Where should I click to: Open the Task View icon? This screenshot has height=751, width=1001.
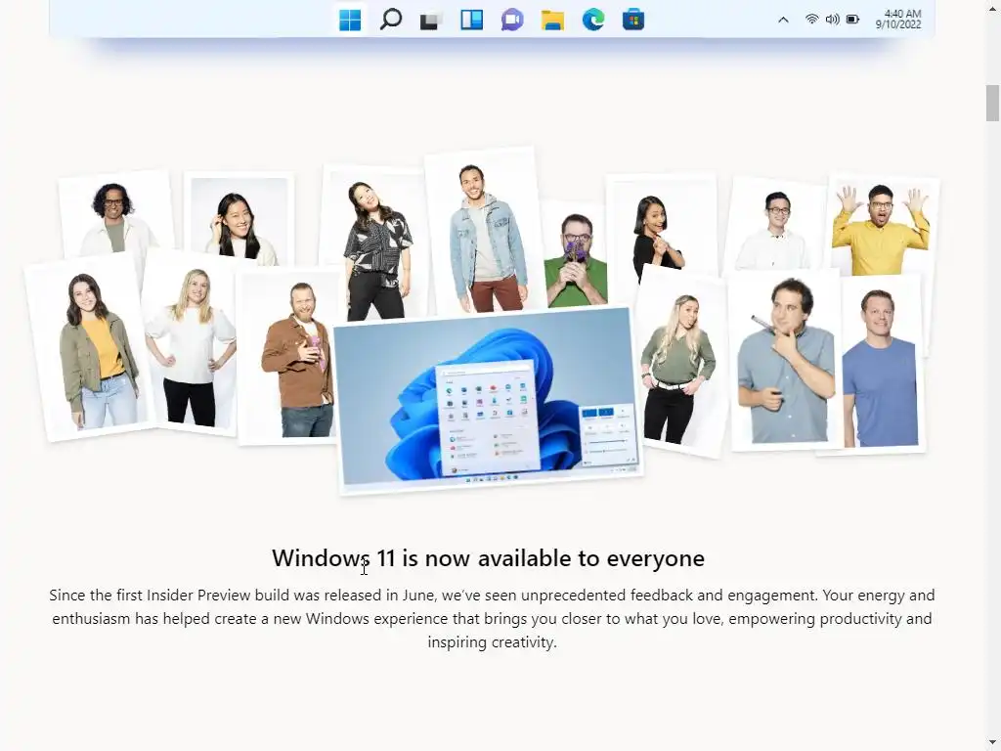click(x=431, y=21)
